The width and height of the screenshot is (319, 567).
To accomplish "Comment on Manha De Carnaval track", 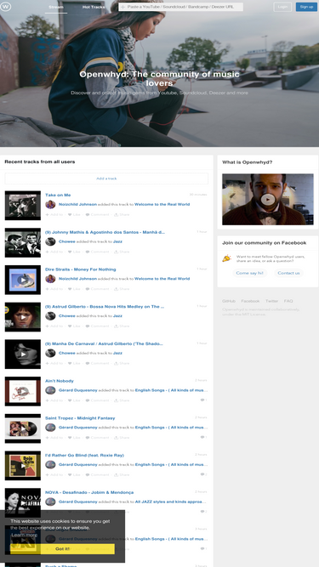I will [97, 364].
